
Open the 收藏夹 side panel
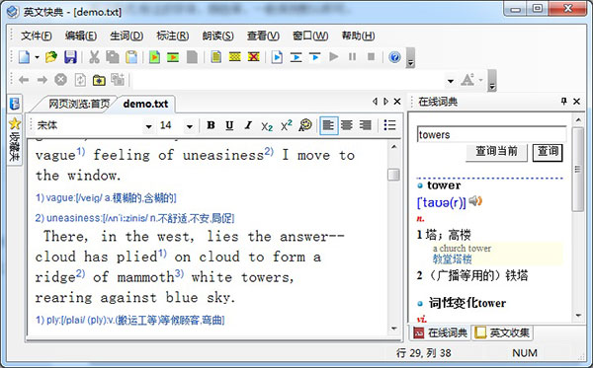pos(15,140)
